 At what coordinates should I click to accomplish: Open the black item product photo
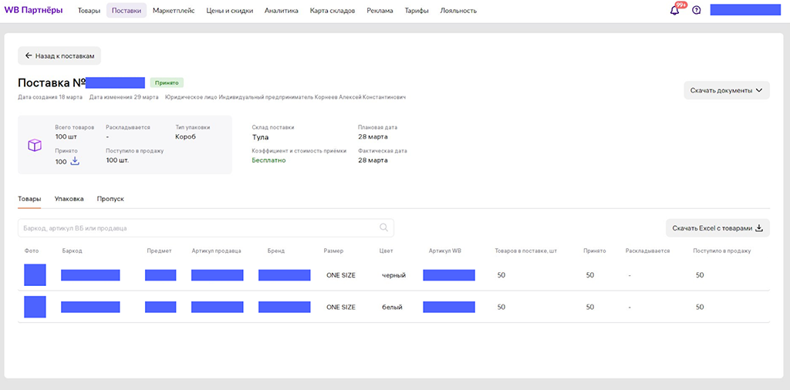pos(35,274)
